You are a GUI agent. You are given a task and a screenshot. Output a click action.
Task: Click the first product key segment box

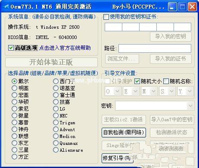(x=113, y=27)
